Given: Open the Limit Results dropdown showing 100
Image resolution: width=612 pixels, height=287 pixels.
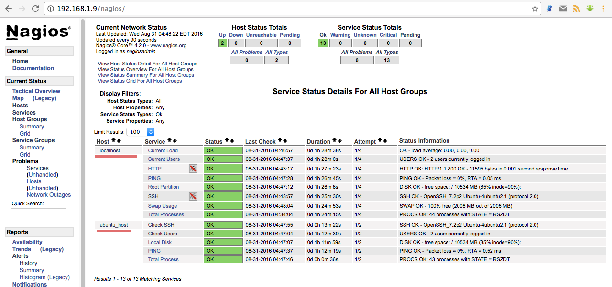Looking at the screenshot, I should click(141, 132).
